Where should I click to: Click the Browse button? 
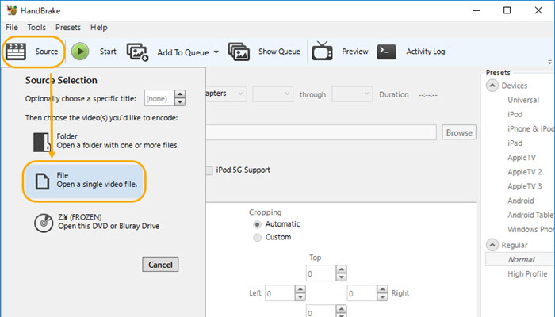pyautogui.click(x=459, y=132)
